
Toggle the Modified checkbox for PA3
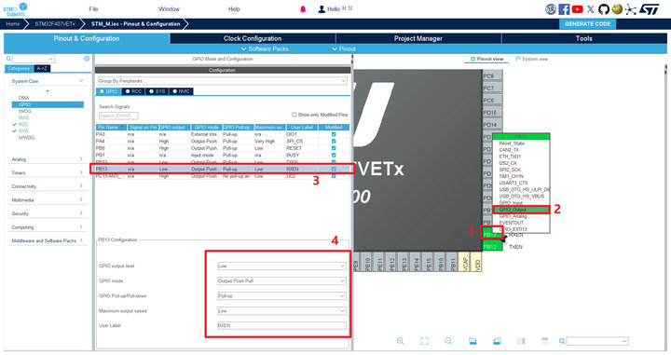point(334,134)
